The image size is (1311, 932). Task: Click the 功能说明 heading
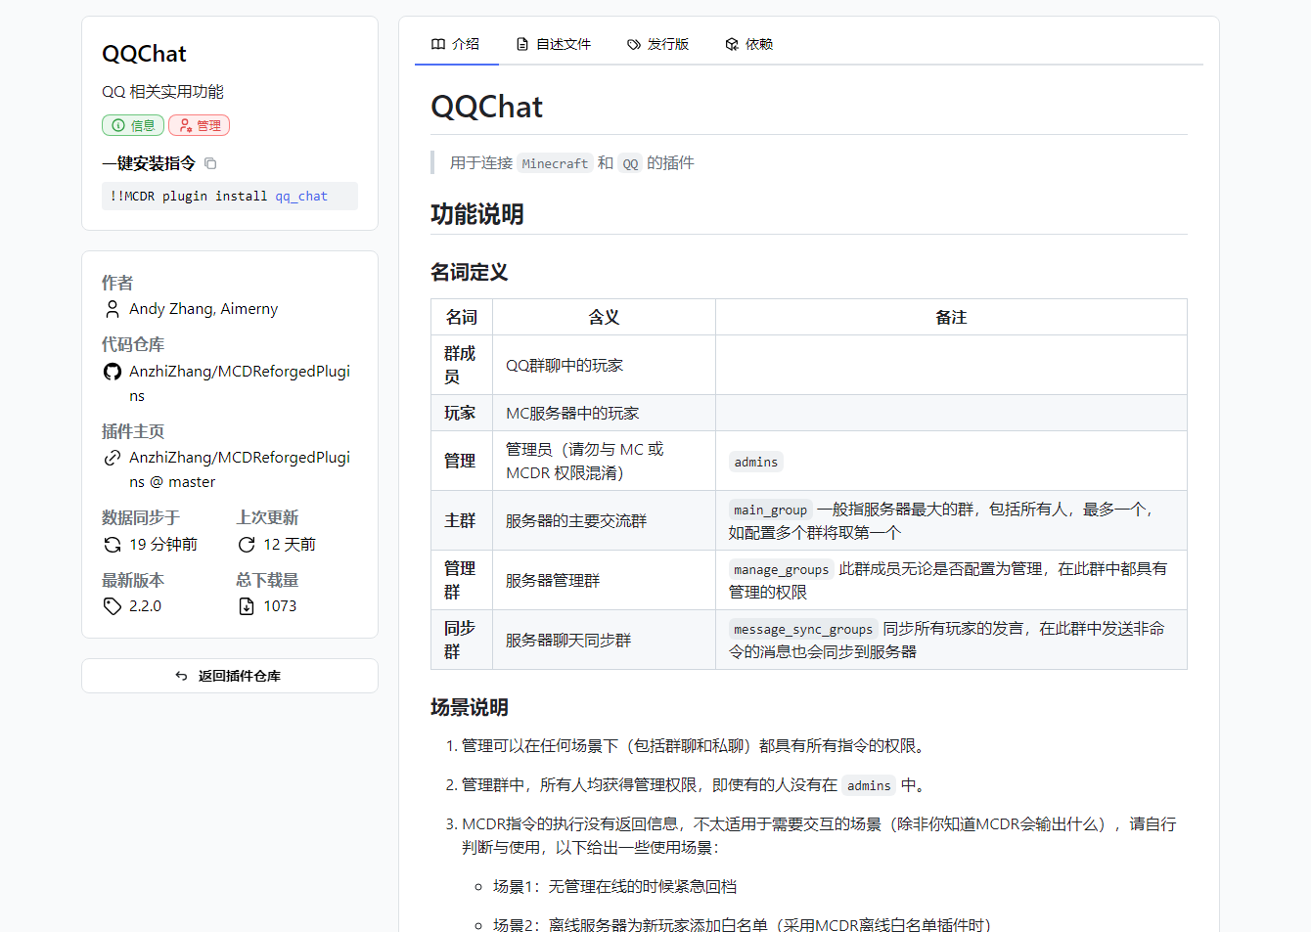(x=477, y=214)
